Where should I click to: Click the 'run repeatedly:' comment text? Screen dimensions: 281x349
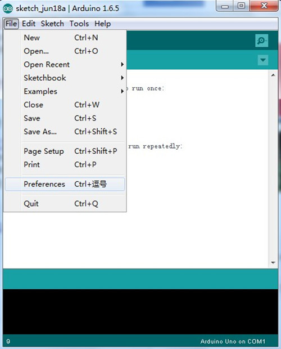click(155, 146)
